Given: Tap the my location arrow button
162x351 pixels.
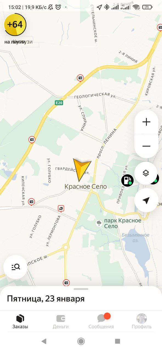Looking at the screenshot, I should [x=146, y=200].
